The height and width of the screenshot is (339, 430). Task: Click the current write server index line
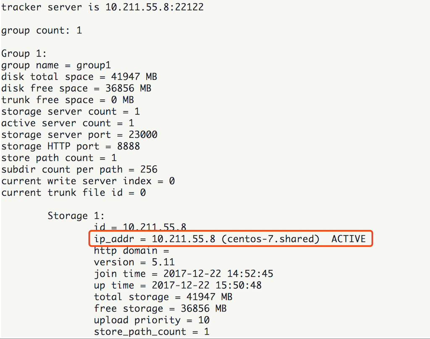[88, 181]
